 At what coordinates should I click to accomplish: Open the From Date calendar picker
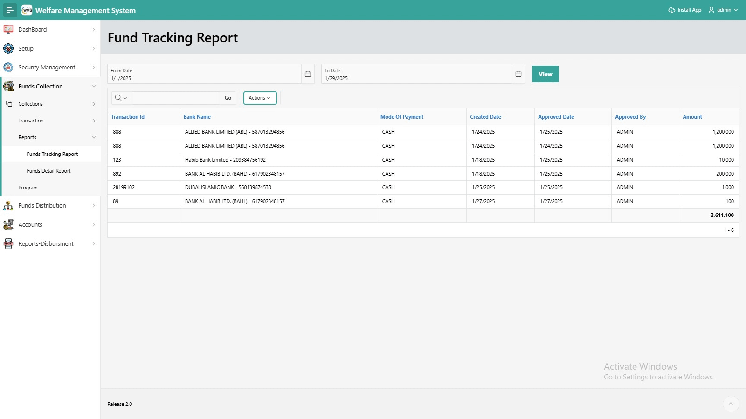coord(308,74)
